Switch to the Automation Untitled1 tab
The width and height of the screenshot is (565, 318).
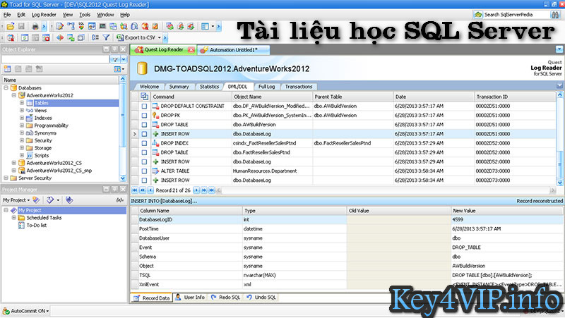(x=234, y=50)
